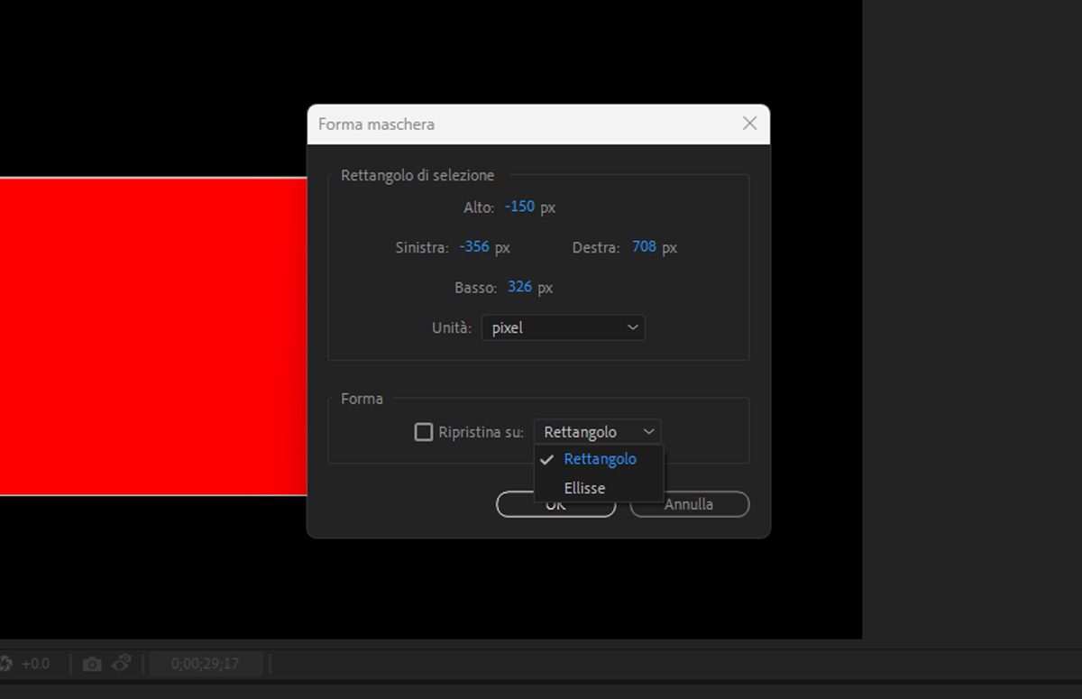
Task: Click the red solid in the composition
Action: (153, 336)
